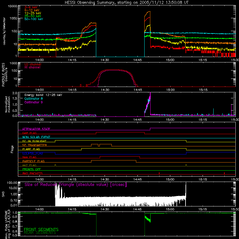Click the HESSI Observing Summary title text
Image resolution: width=239 pixels, height=239 pixels.
(x=126, y=3)
